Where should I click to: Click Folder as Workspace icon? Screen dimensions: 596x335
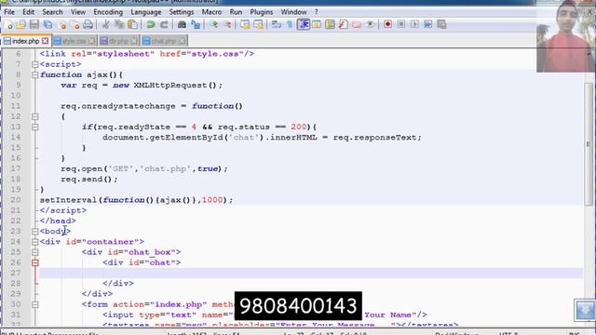357,25
